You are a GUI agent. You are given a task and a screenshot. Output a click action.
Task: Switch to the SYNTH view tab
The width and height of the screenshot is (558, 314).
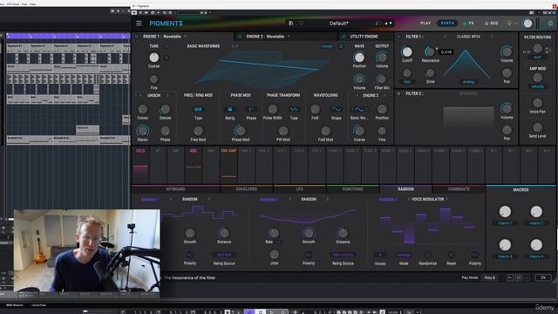tap(447, 24)
